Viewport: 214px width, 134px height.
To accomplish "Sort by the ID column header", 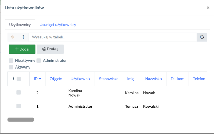I will 37,79.
